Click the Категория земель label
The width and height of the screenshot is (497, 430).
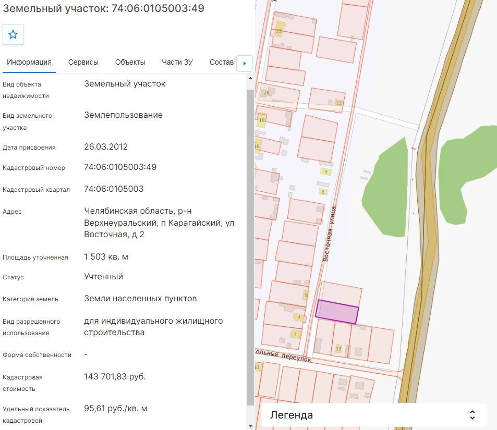[30, 299]
